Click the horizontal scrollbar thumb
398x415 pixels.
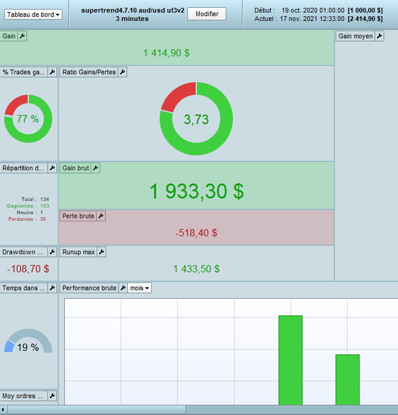[97, 410]
